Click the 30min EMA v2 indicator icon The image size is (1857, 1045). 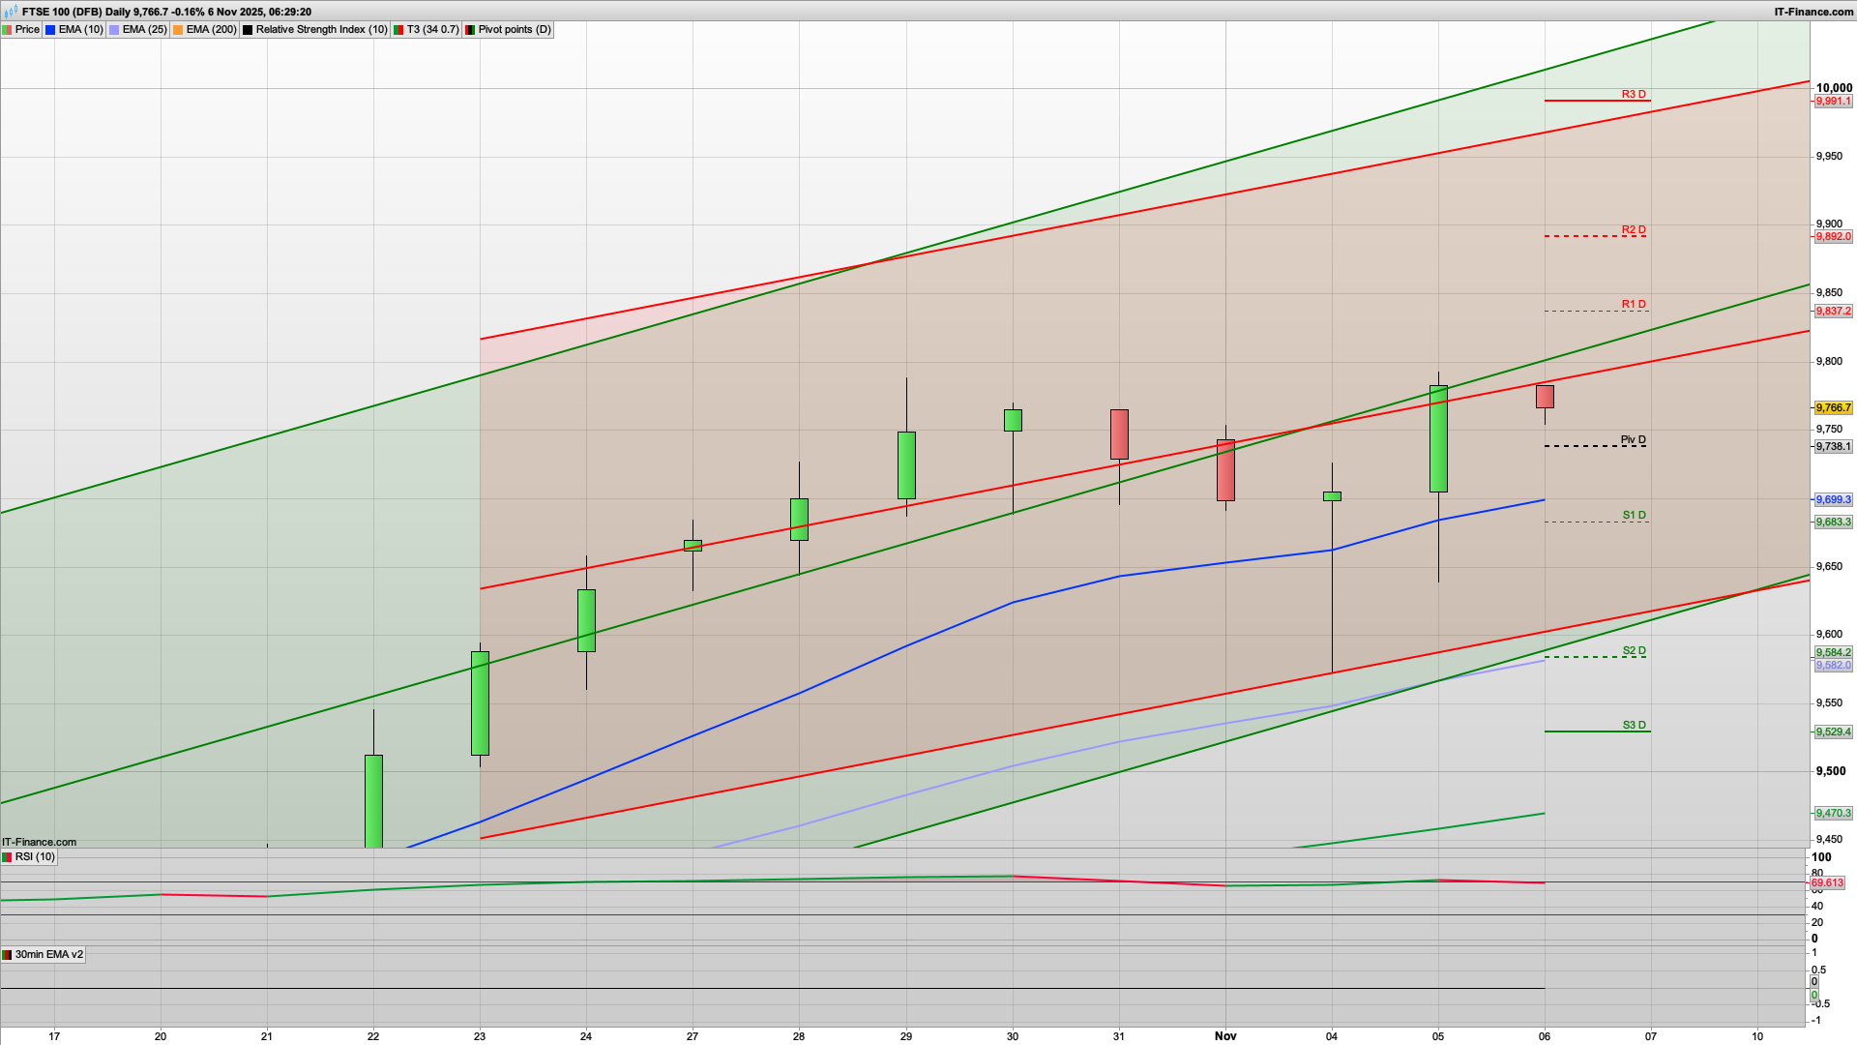click(8, 954)
